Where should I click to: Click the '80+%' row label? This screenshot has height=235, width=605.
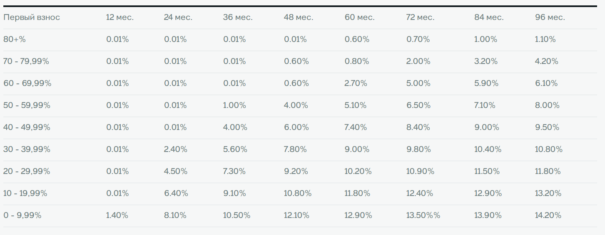(x=15, y=39)
